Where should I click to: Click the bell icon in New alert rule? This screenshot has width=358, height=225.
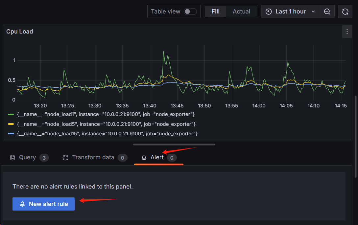coord(22,204)
